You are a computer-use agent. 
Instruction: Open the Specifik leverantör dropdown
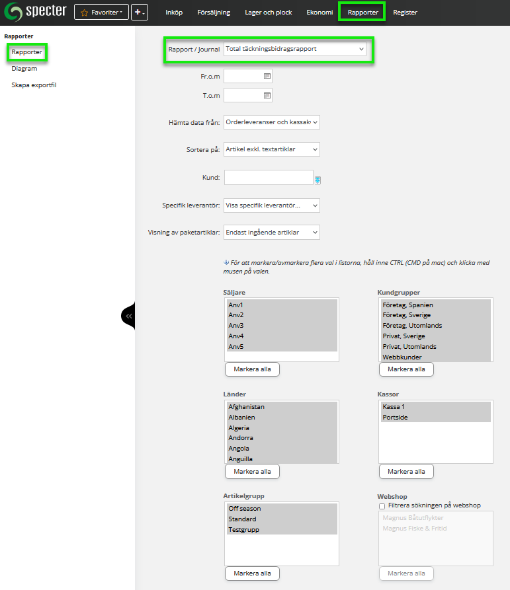(272, 205)
